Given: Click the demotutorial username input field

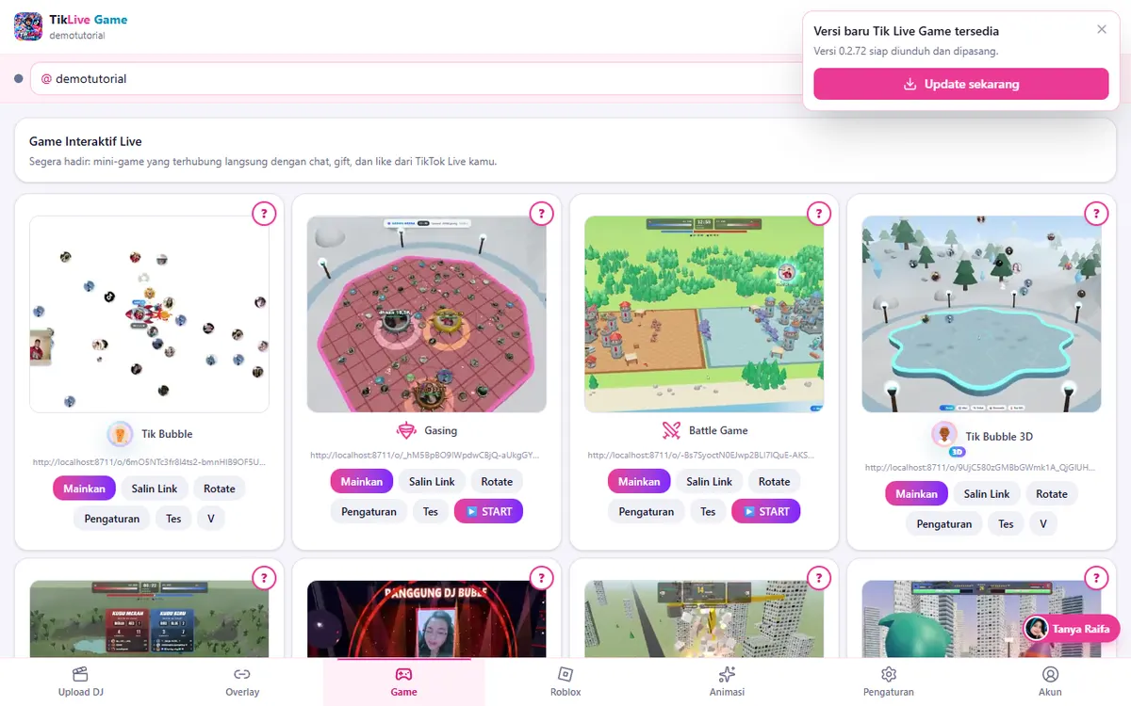Looking at the screenshot, I should 415,79.
